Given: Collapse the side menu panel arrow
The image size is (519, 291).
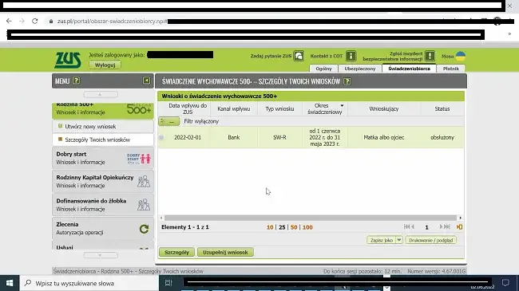Looking at the screenshot, I should pyautogui.click(x=146, y=81).
